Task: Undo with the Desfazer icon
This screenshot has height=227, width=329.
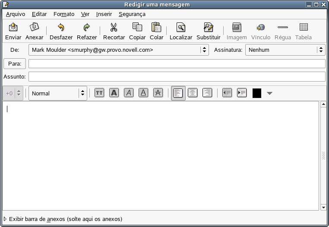Action: pos(61,27)
